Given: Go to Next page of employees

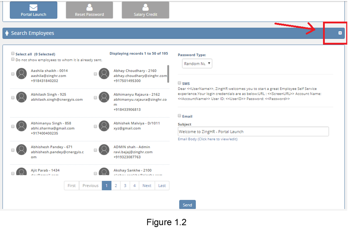Looking at the screenshot, I should (x=147, y=186).
